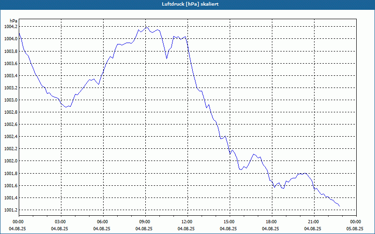
Task: Select the 1003,0 y-axis label
Action: pyautogui.click(x=10, y=100)
